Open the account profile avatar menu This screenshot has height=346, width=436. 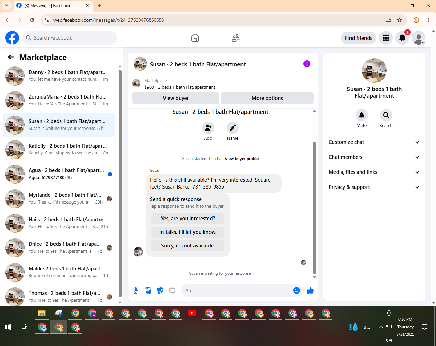point(419,38)
